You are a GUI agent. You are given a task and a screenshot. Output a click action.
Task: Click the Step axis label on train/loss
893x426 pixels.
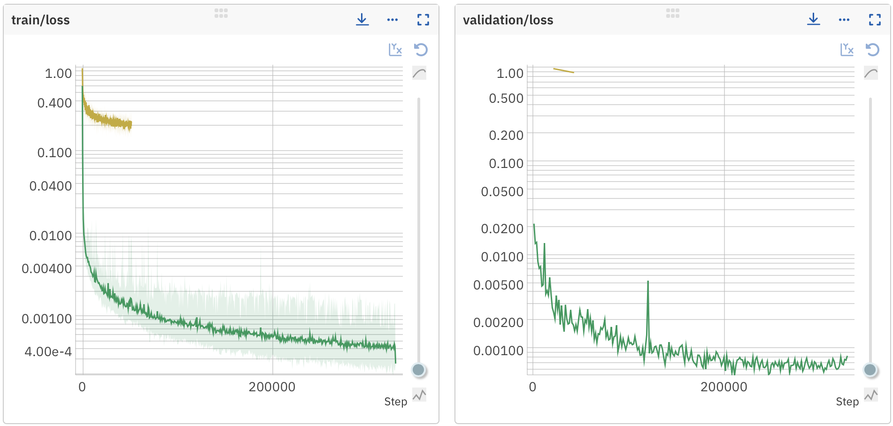pyautogui.click(x=395, y=402)
